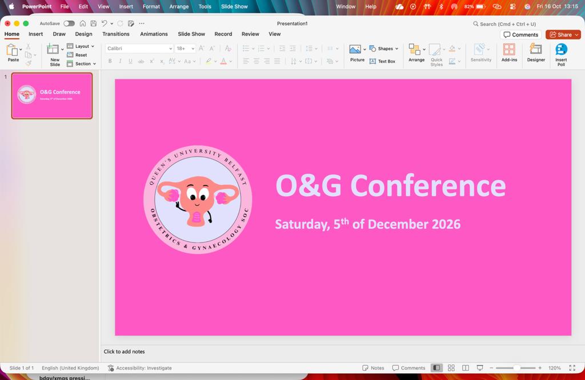Click the Italic formatting button
Image resolution: width=585 pixels, height=380 pixels.
click(120, 61)
